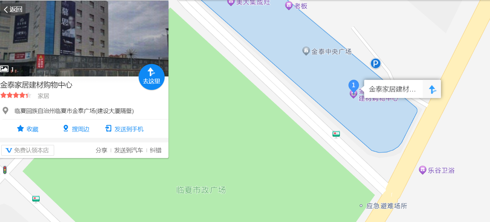Choose 发送到手机 send to phone
The width and height of the screenshot is (490, 222).
pos(124,129)
